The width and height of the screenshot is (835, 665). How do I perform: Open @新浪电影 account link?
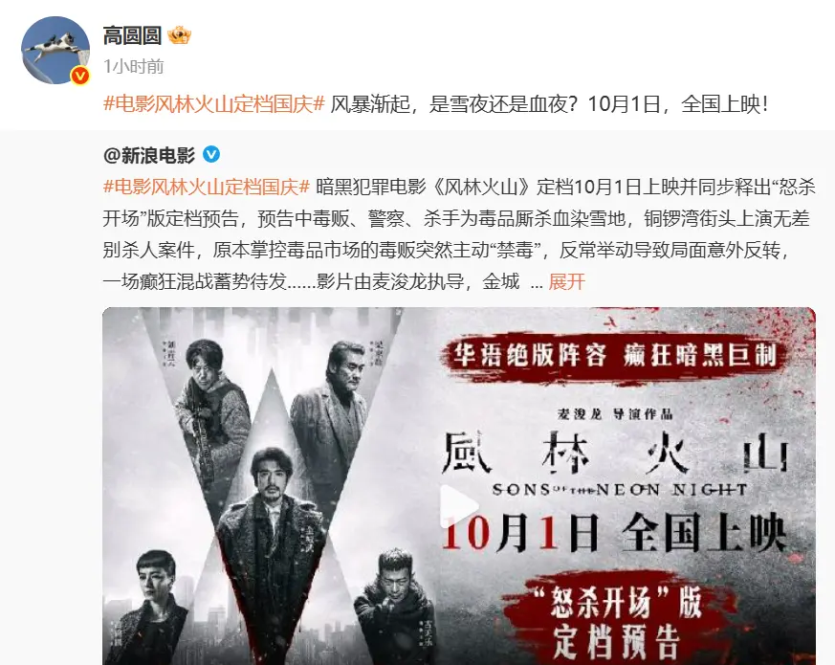click(149, 155)
